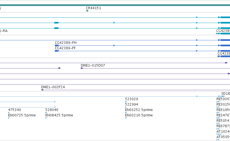The image size is (230, 141).
Task: Select the arrow glyph under EN00725.5prime
Action: [x=9, y=118]
